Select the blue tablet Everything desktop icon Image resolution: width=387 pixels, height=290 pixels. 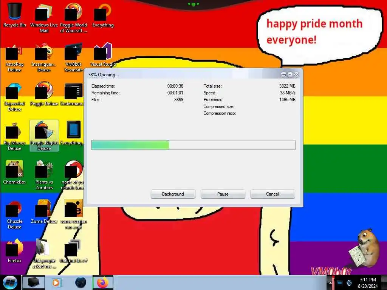point(73,133)
